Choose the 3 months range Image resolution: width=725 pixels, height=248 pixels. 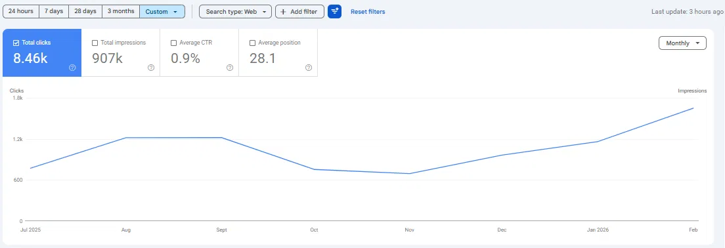121,12
